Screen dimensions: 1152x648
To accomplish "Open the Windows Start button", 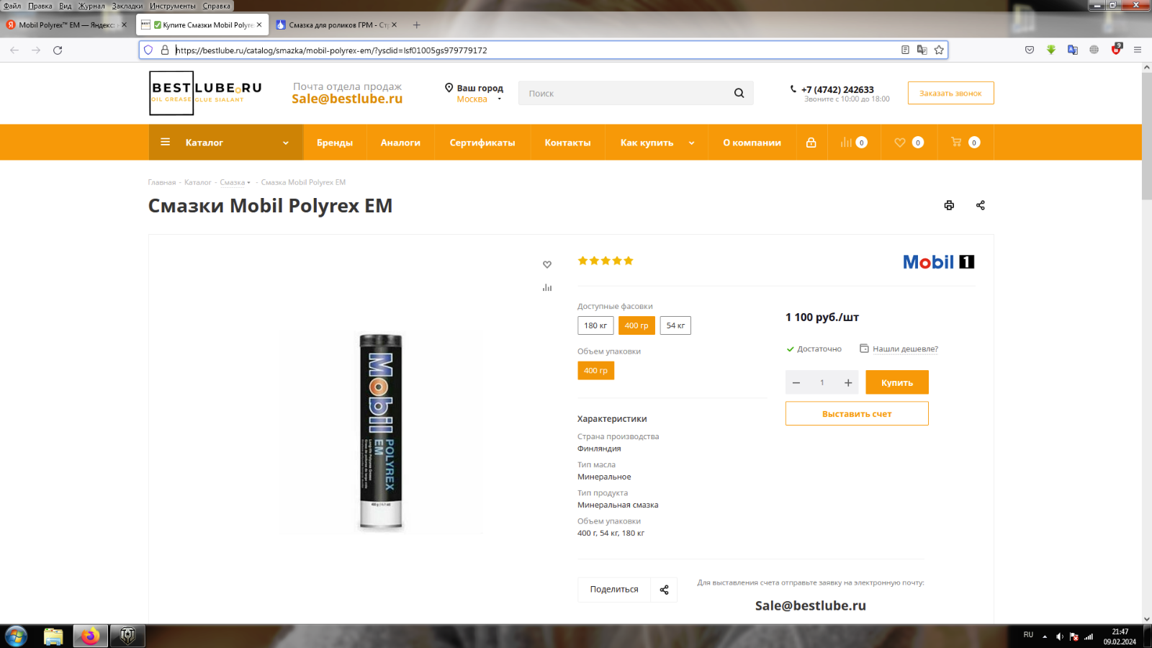I will click(16, 636).
